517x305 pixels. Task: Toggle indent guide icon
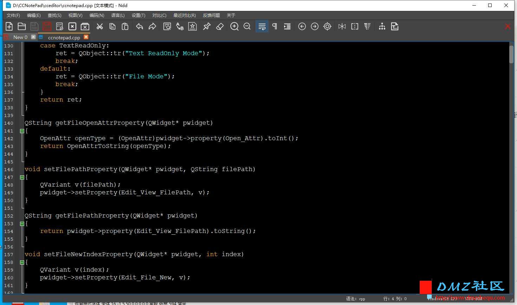287,26
